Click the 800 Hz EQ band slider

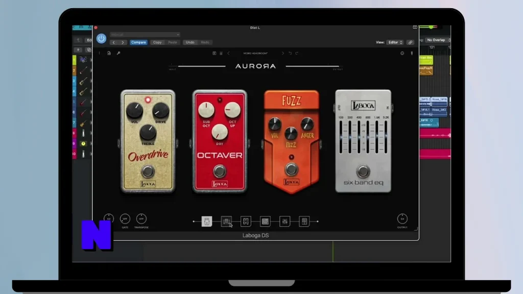[x=368, y=137]
